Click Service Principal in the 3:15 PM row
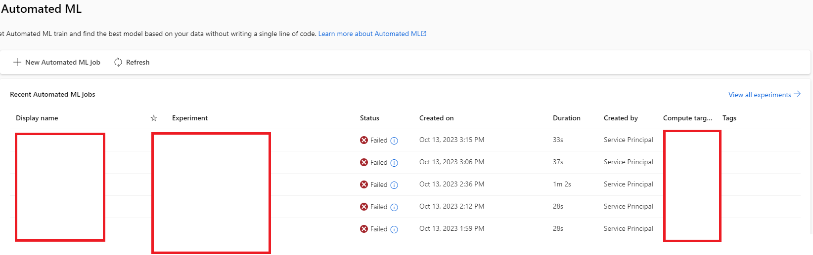This screenshot has width=813, height=255. pos(628,140)
